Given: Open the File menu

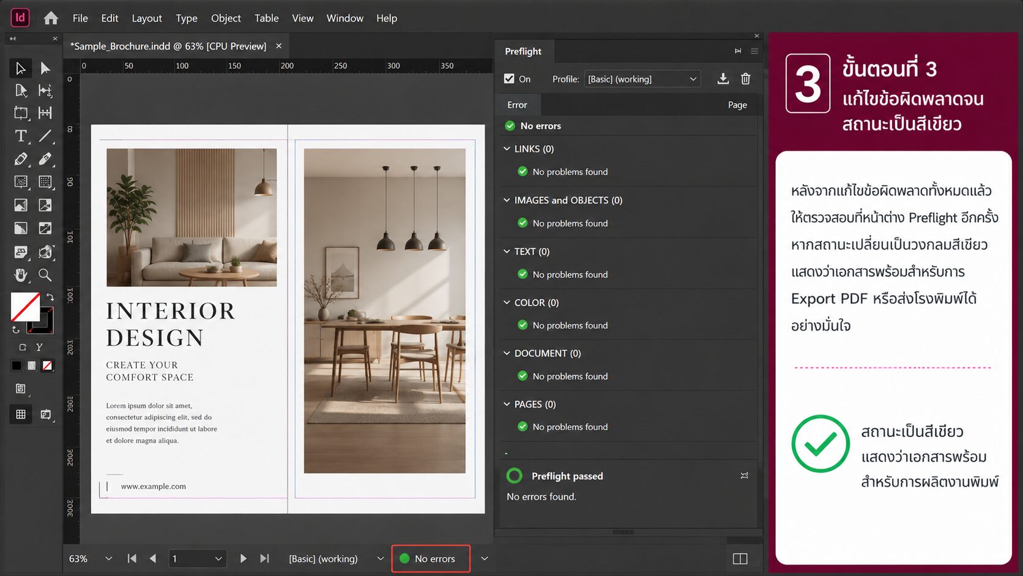Looking at the screenshot, I should 80,18.
